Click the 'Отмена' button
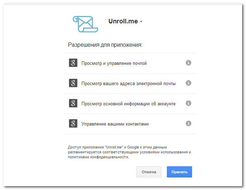Viewport: 246px width, 190px height. pos(149,172)
